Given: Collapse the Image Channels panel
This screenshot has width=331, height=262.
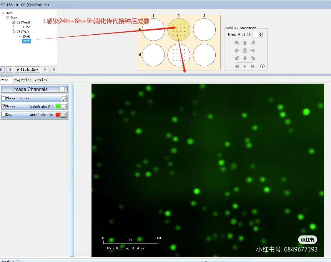Looking at the screenshot, I should 62,89.
